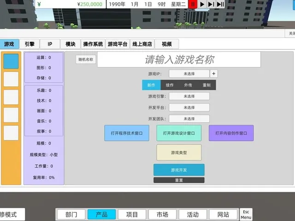Set fast-forward speed with the skip icon
Viewport: 295px width, 221px height.
point(211,4)
